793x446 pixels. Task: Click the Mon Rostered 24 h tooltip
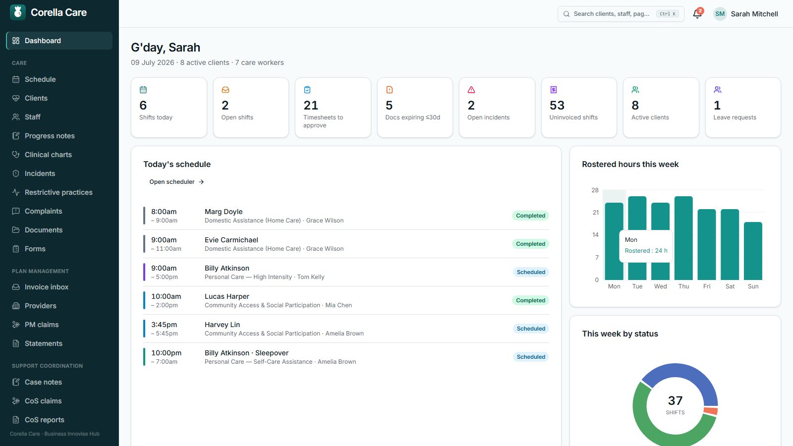pyautogui.click(x=646, y=245)
